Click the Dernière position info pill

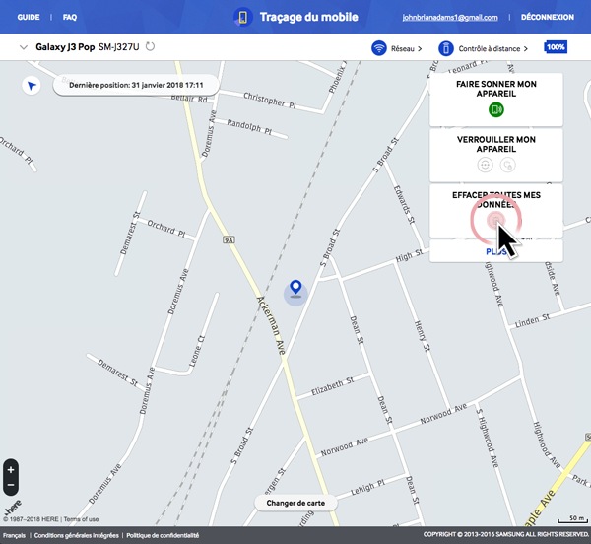(x=136, y=85)
